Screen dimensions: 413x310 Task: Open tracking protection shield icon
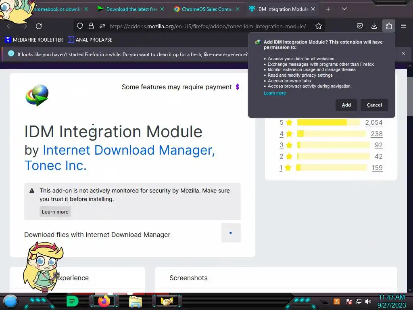80,26
